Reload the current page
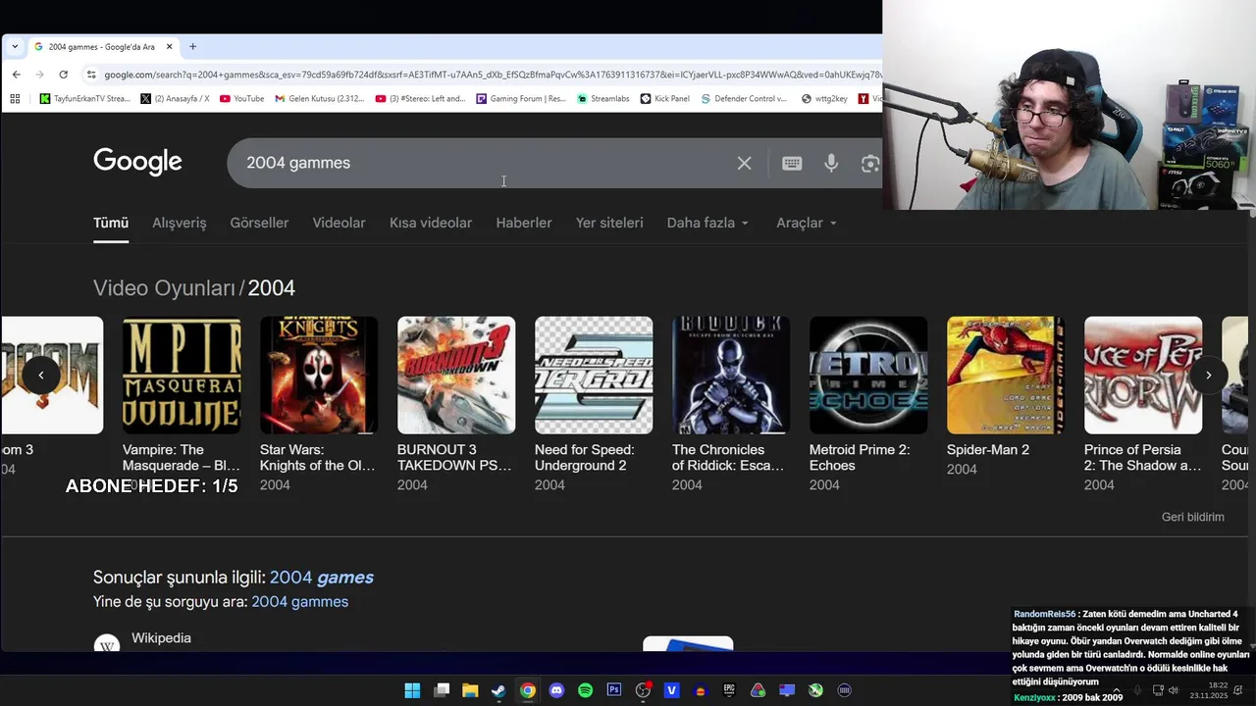The image size is (1256, 706). click(64, 75)
